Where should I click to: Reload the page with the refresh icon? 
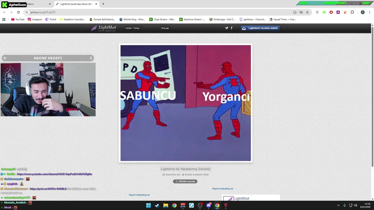(18, 12)
